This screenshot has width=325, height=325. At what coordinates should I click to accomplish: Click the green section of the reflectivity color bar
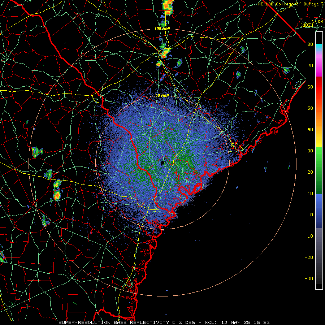[319, 170]
